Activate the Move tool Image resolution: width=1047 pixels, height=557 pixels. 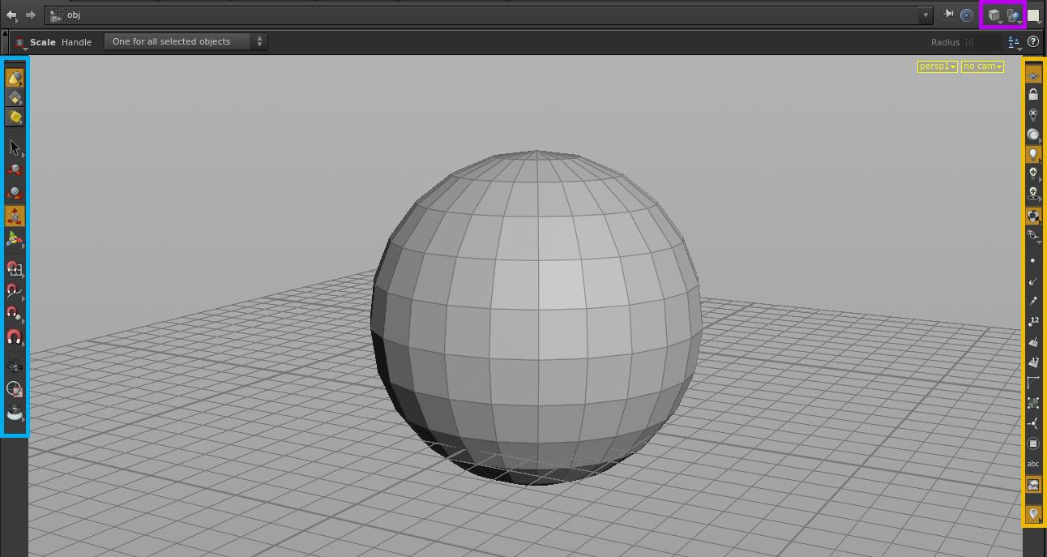click(x=15, y=170)
